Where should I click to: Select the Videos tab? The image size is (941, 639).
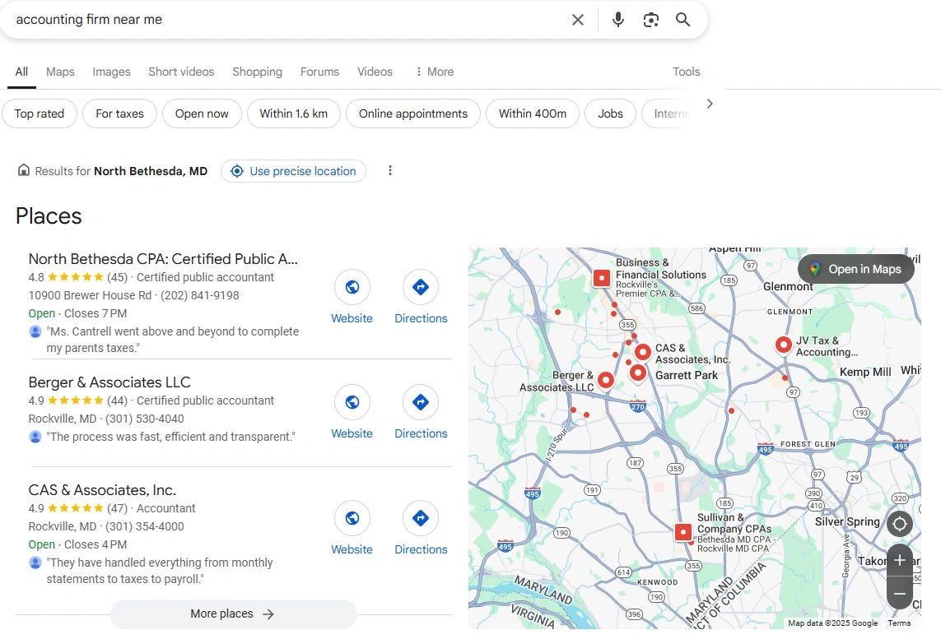click(x=375, y=72)
